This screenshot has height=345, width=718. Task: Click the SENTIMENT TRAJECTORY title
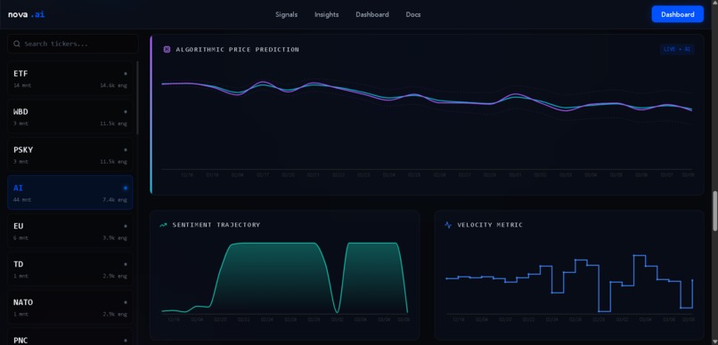216,225
